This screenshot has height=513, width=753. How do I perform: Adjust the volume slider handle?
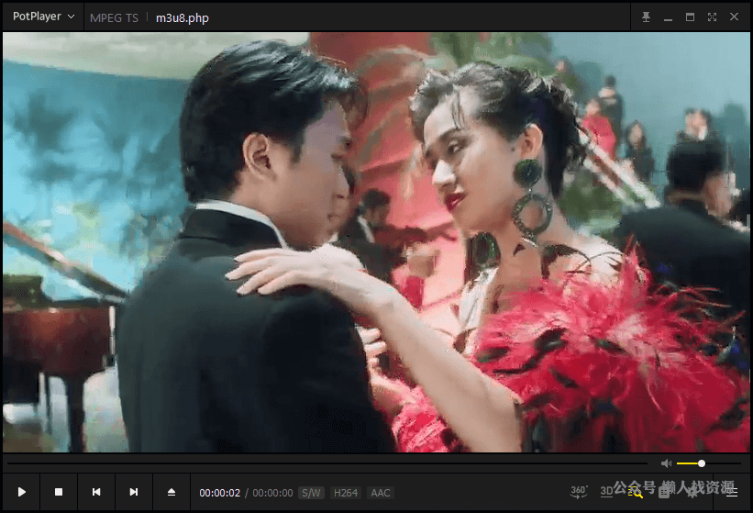pyautogui.click(x=702, y=463)
